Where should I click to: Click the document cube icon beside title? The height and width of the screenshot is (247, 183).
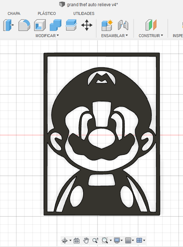[62, 4]
